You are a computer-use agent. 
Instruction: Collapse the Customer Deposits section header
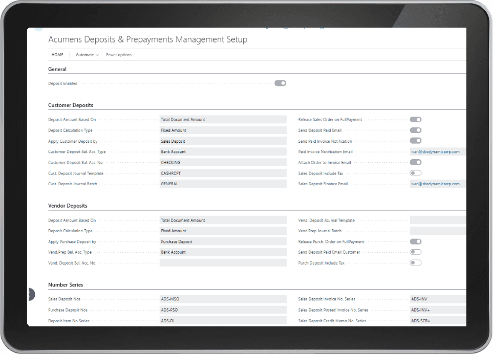click(71, 105)
